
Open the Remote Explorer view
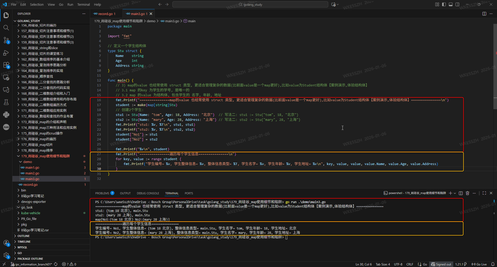pos(6,77)
